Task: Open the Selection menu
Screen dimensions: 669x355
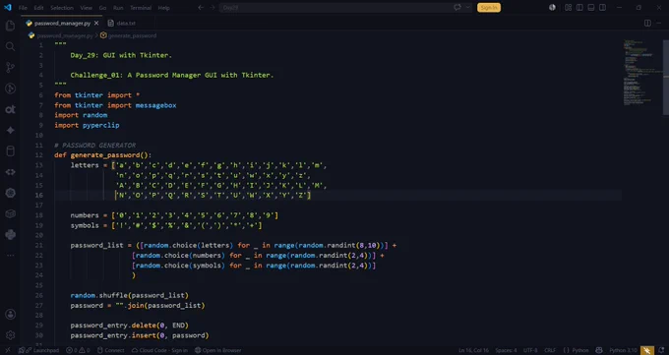Action: 62,8
